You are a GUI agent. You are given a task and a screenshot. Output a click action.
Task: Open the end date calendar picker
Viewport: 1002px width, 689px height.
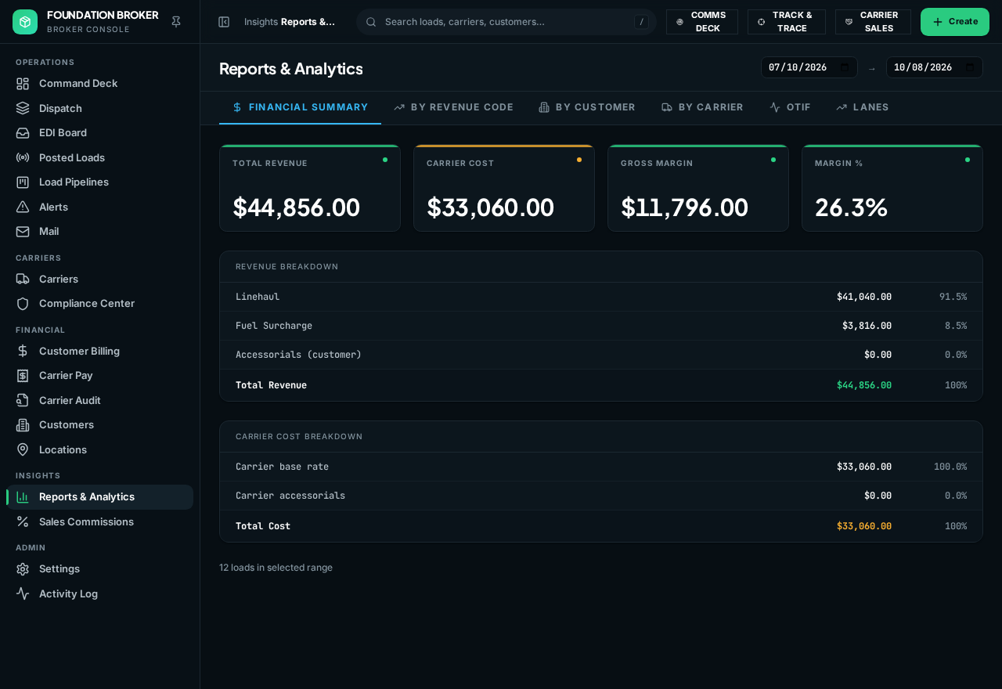[x=970, y=67]
